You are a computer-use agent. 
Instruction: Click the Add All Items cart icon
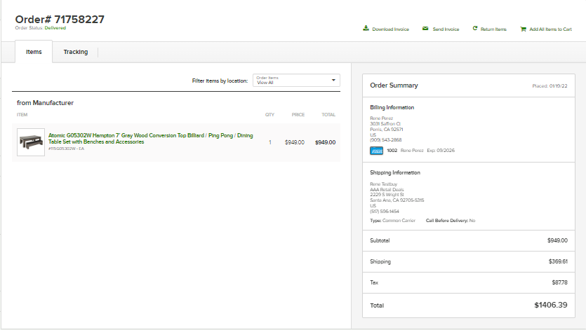[524, 29]
